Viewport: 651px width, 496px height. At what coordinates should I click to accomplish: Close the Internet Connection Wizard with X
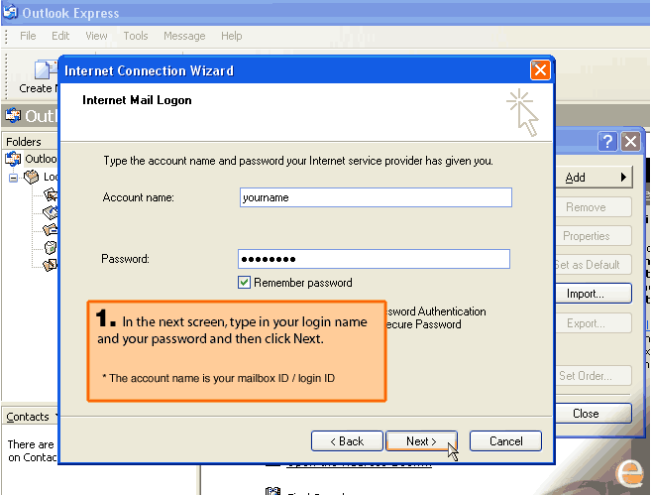(x=540, y=69)
